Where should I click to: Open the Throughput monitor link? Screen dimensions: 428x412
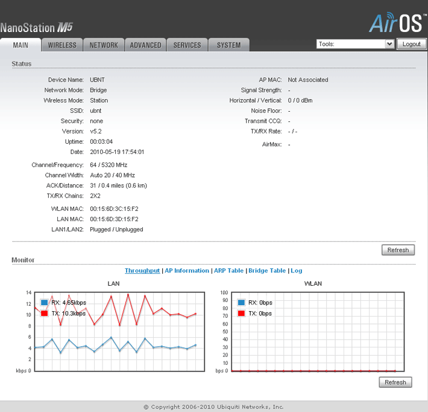point(142,271)
